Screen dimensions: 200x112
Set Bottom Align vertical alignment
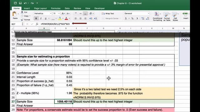click(x=85, y=13)
